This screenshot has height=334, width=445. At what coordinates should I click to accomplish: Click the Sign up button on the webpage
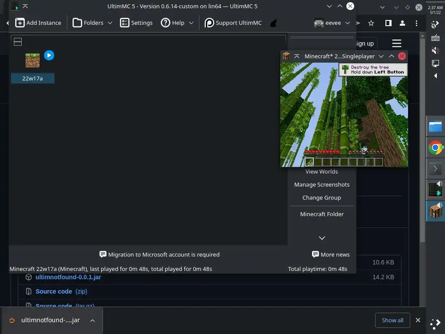click(365, 43)
